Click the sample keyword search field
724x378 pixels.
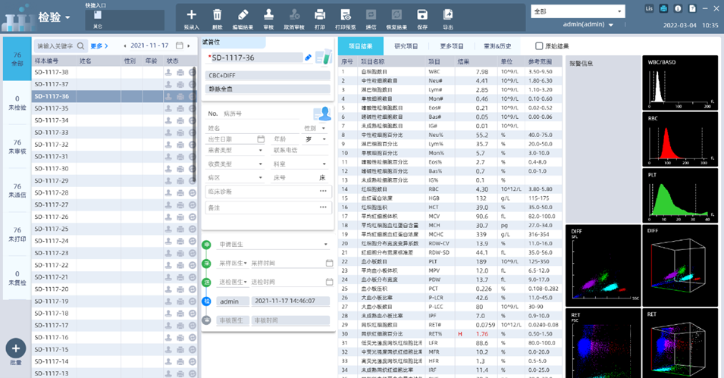[56, 46]
